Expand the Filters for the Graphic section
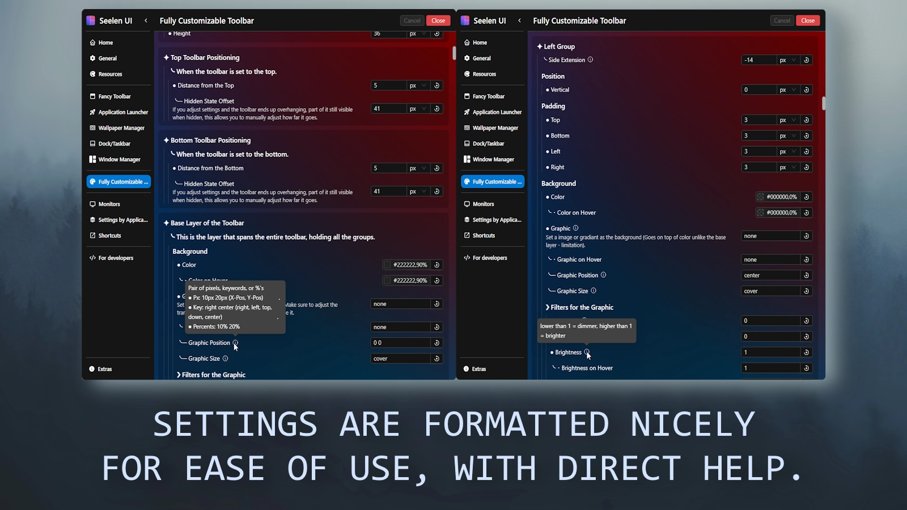The height and width of the screenshot is (510, 907). [x=213, y=375]
